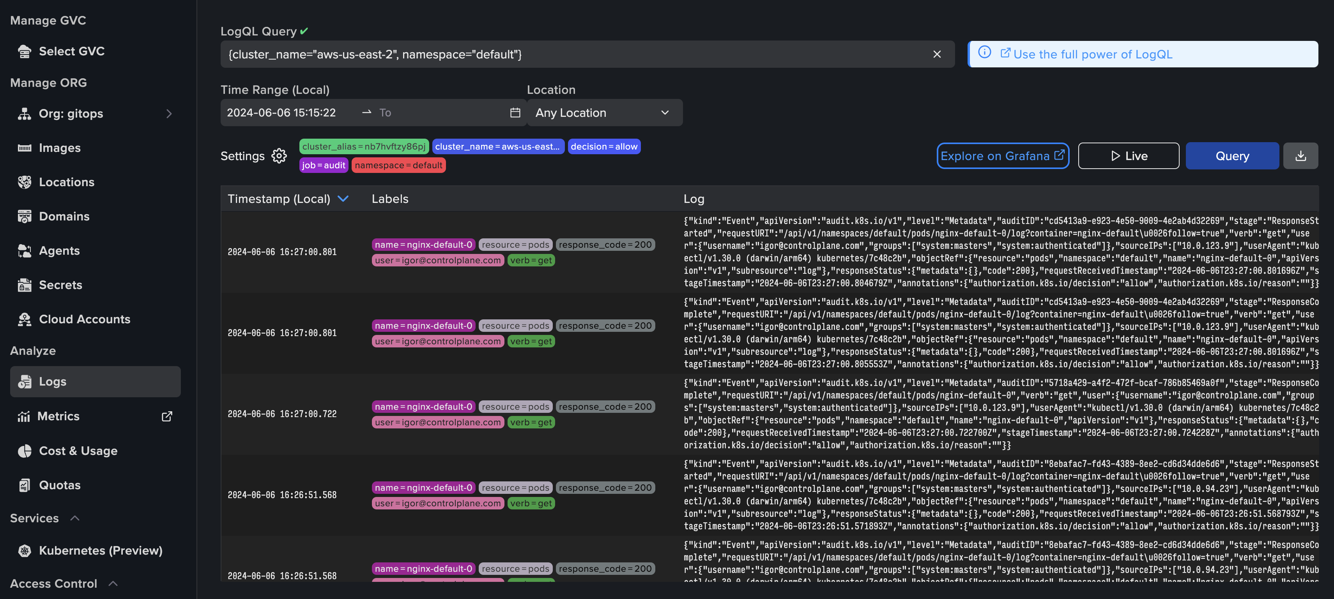The height and width of the screenshot is (599, 1334).
Task: Open Metrics external link icon
Action: pos(167,416)
